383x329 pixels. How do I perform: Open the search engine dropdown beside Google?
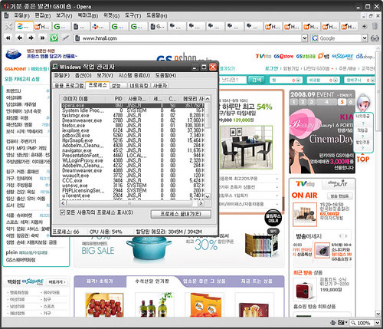click(x=365, y=38)
